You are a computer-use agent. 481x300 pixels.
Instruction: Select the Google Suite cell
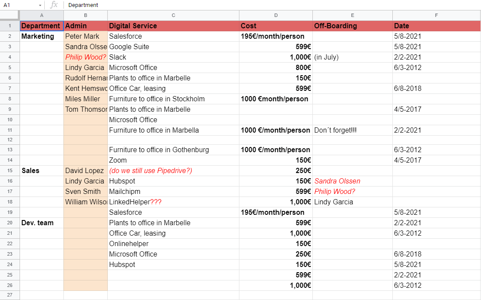tap(173, 47)
